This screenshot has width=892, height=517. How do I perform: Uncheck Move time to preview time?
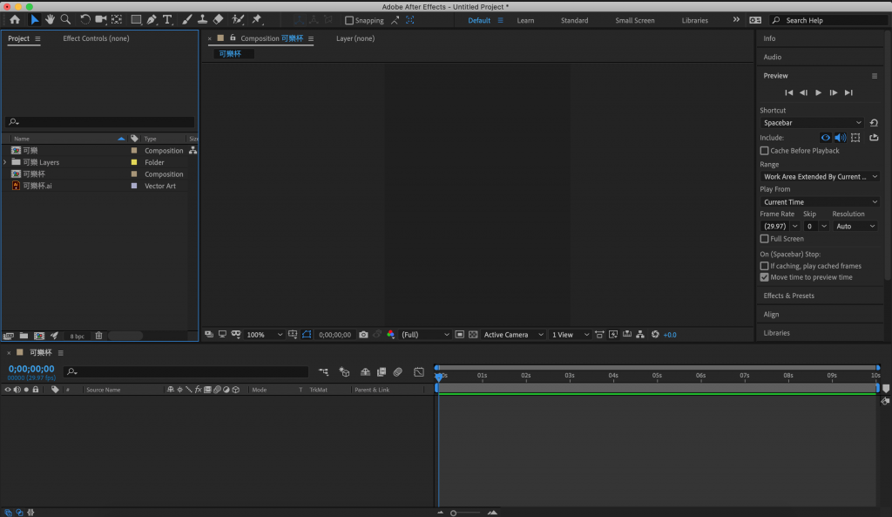pos(765,277)
